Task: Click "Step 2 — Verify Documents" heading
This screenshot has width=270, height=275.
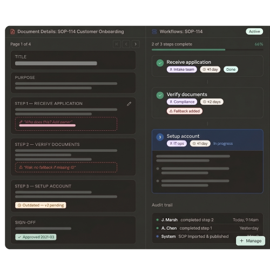Action: 47,144
